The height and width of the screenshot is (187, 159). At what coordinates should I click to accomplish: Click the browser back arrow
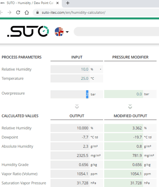tap(1, 12)
